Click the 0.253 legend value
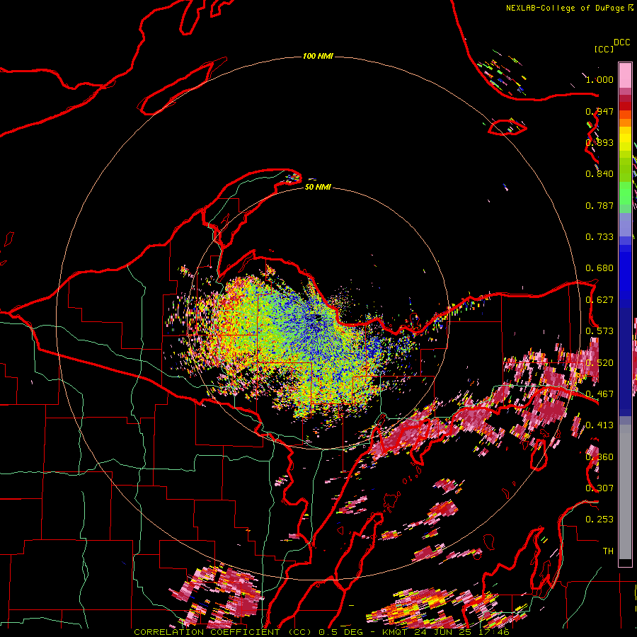Viewport: 637px width, 637px height. point(599,520)
